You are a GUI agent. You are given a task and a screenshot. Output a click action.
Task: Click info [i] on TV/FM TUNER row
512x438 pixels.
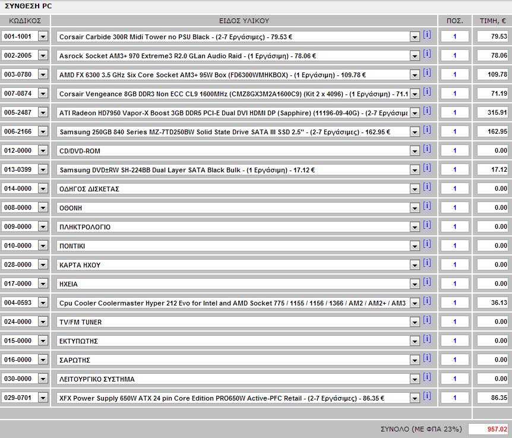click(x=427, y=319)
